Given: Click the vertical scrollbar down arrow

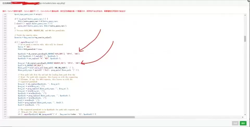Looking at the screenshot, I should (x=245, y=115).
